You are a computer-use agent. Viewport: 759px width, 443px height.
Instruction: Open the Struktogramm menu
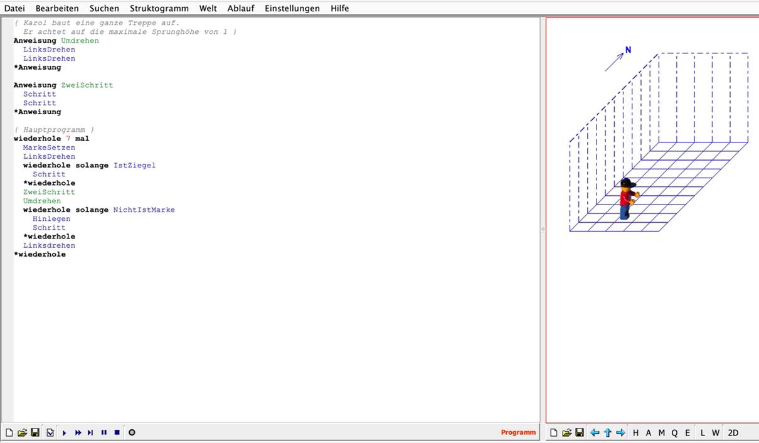(x=159, y=8)
